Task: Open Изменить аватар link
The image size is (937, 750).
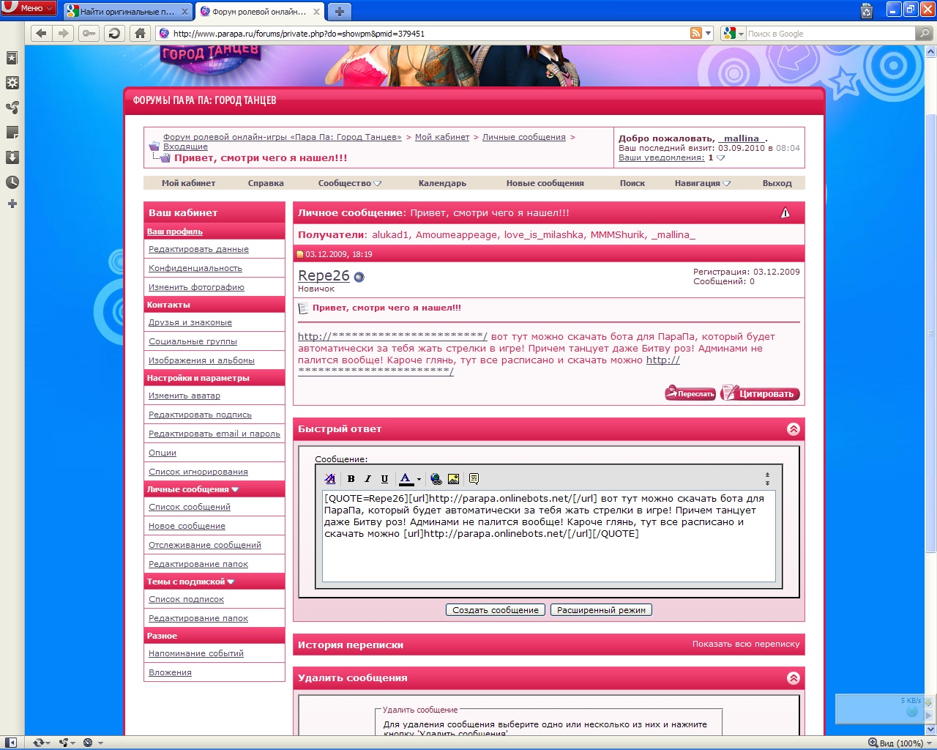Action: tap(184, 396)
